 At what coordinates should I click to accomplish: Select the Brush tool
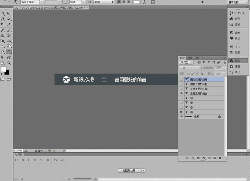click(9, 30)
